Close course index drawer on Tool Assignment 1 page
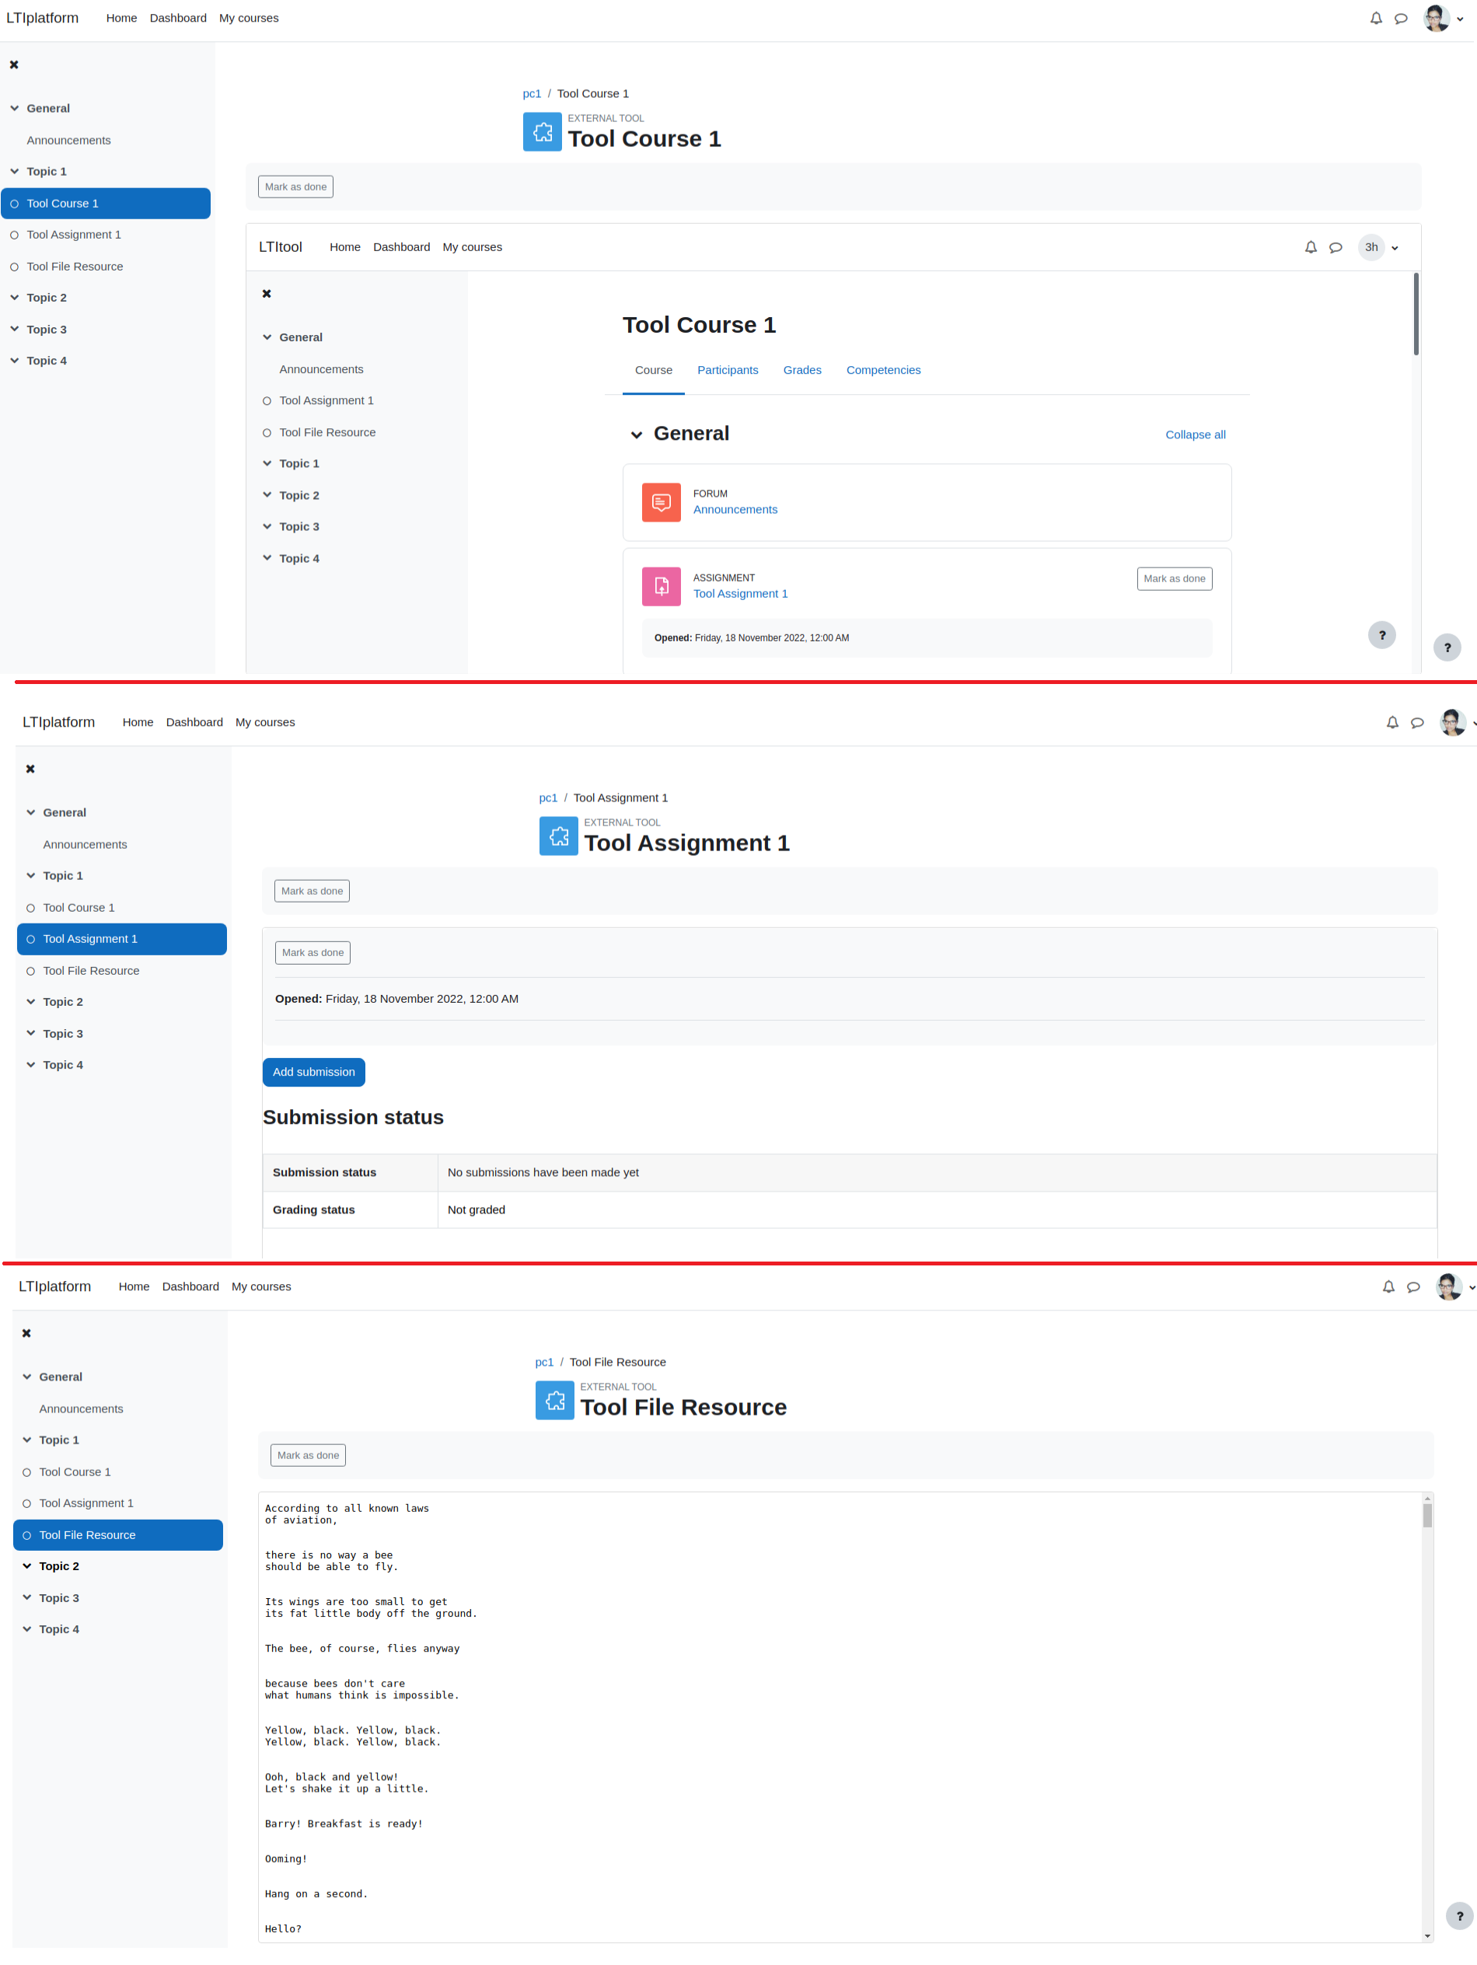Screen dimensions: 1477x1965 [x=30, y=770]
